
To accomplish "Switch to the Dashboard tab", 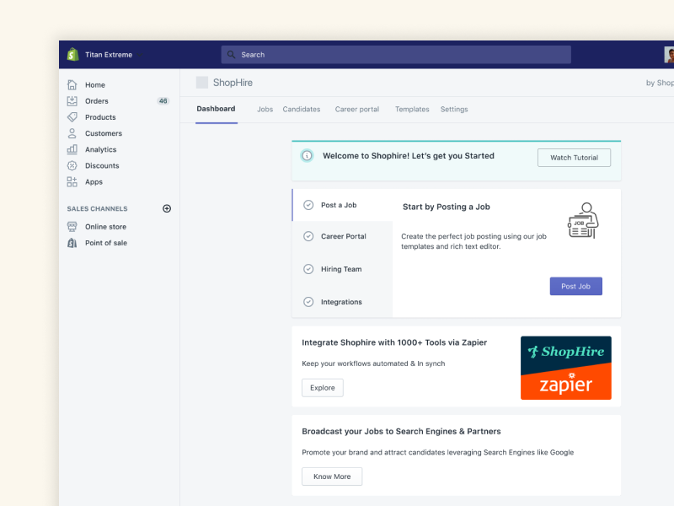I will (216, 109).
